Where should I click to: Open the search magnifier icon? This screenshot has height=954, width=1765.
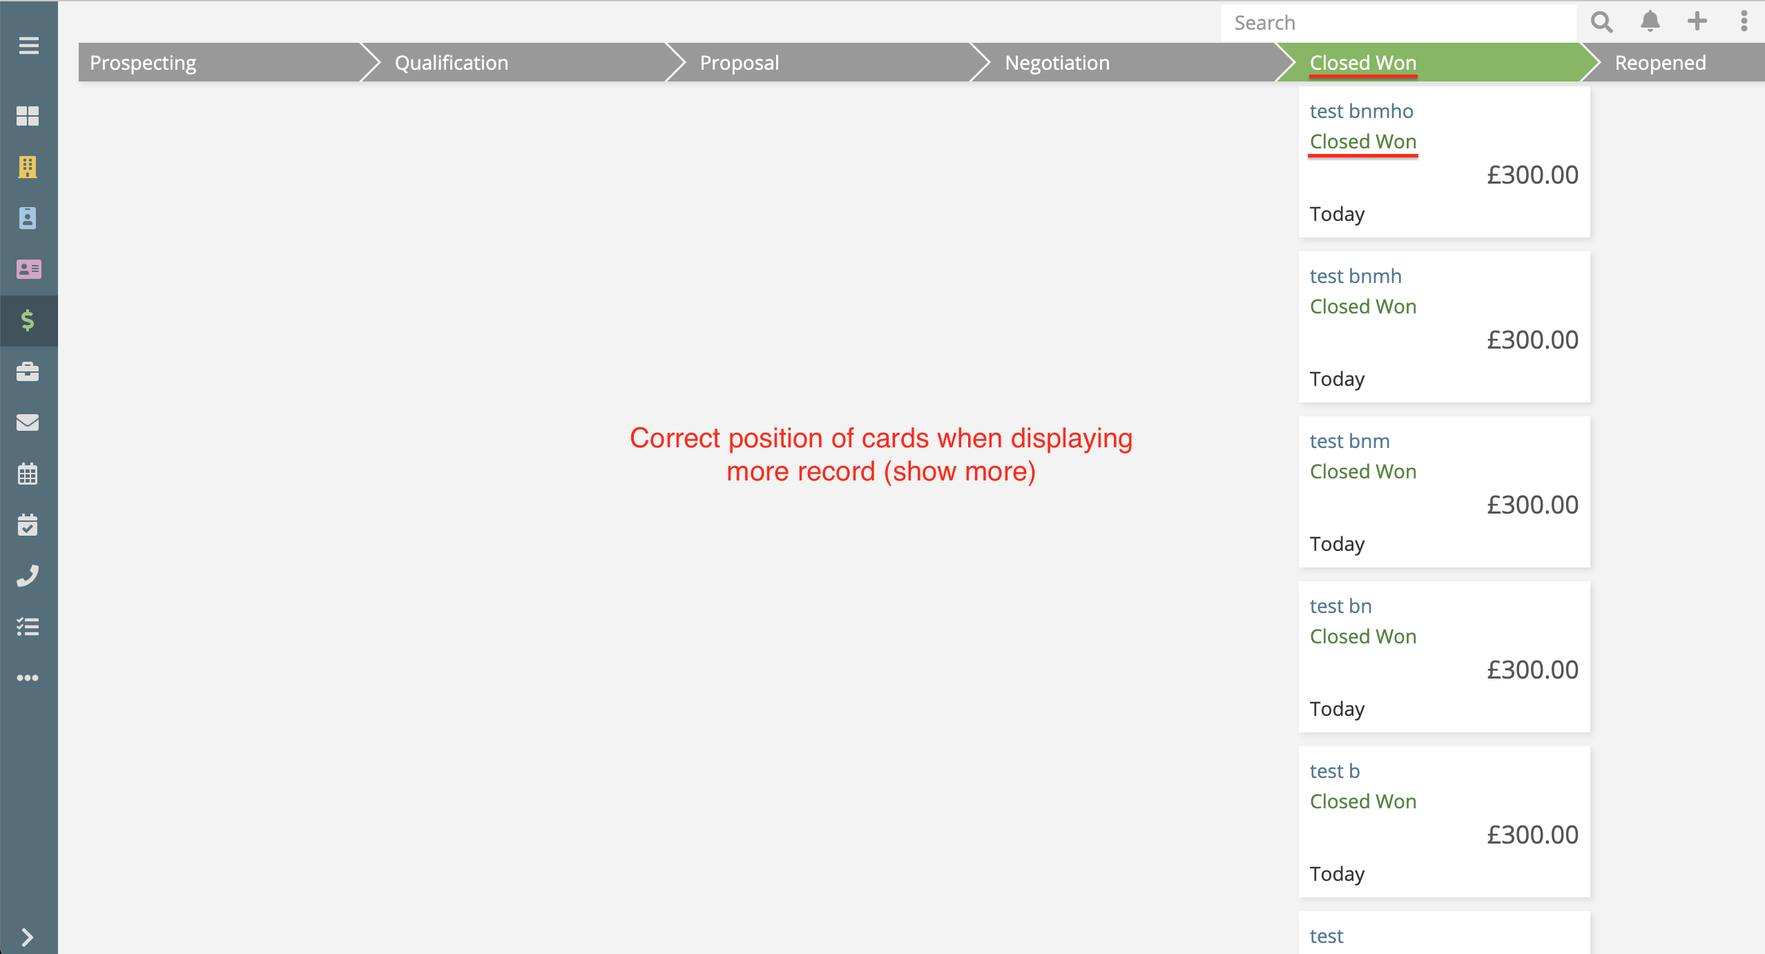(x=1602, y=22)
